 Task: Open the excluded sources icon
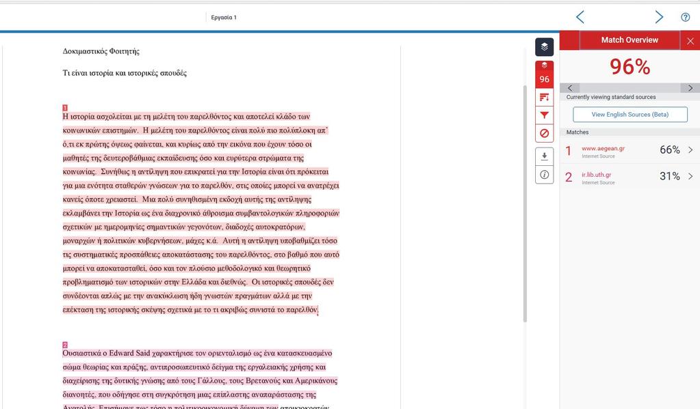click(x=544, y=133)
